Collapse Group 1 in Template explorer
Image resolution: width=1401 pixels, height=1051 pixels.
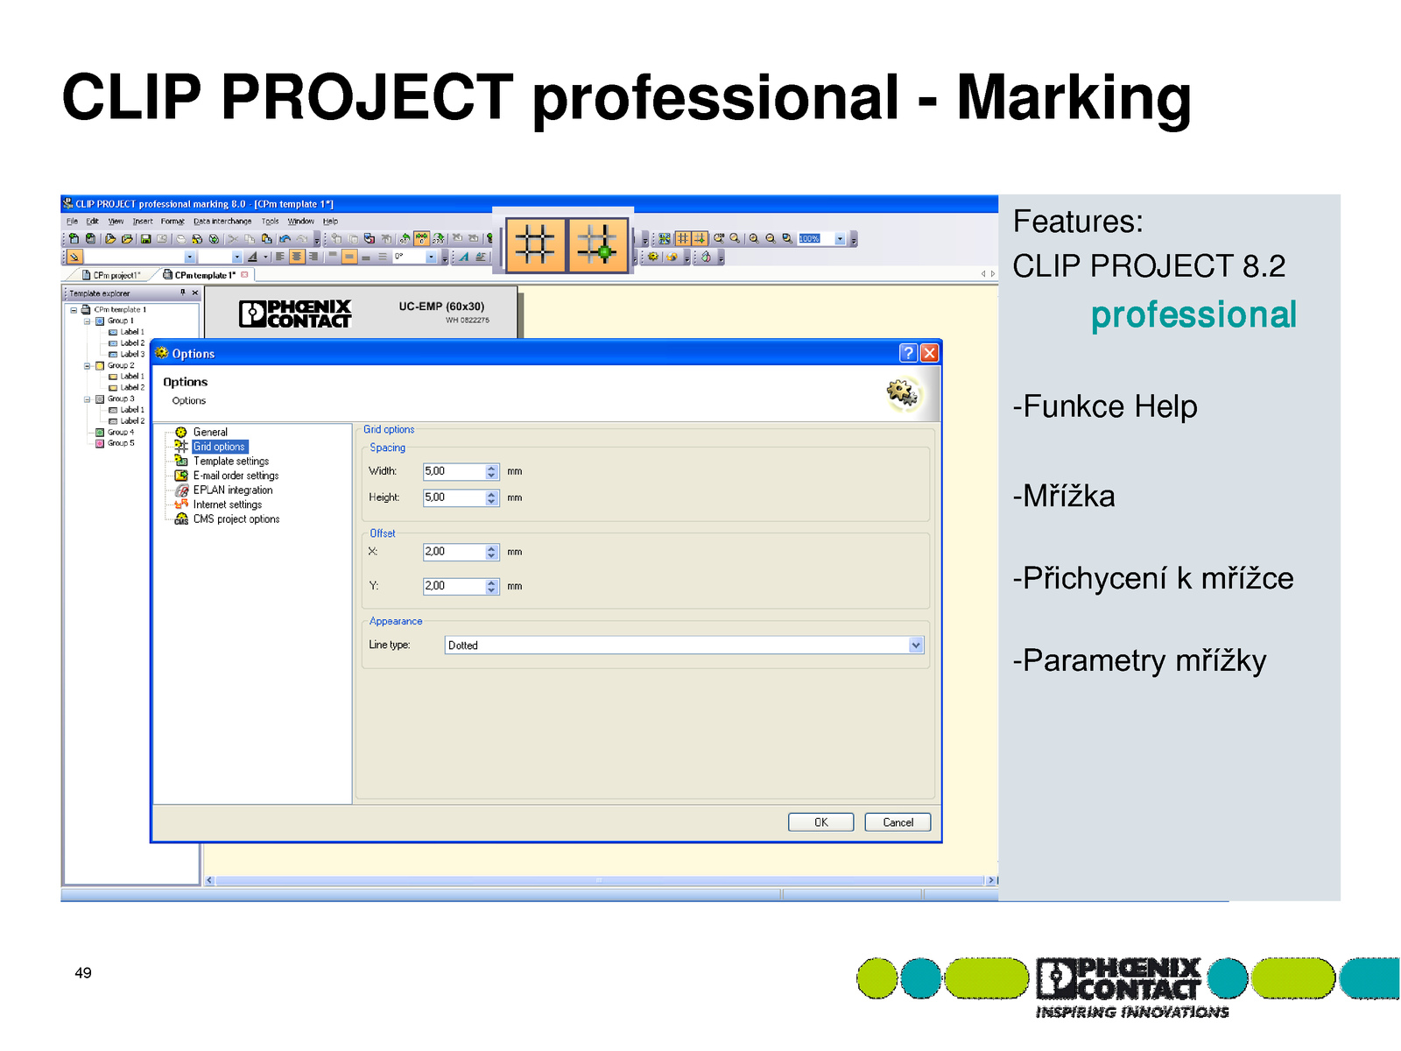coord(87,321)
